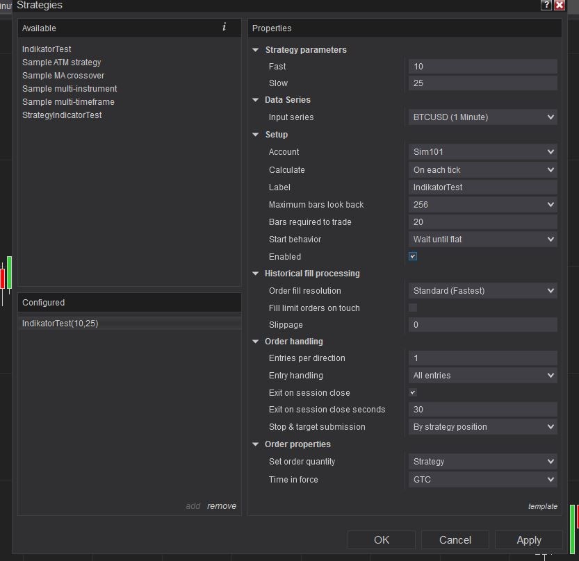
Task: Click the Slow parameter field
Action: (482, 83)
